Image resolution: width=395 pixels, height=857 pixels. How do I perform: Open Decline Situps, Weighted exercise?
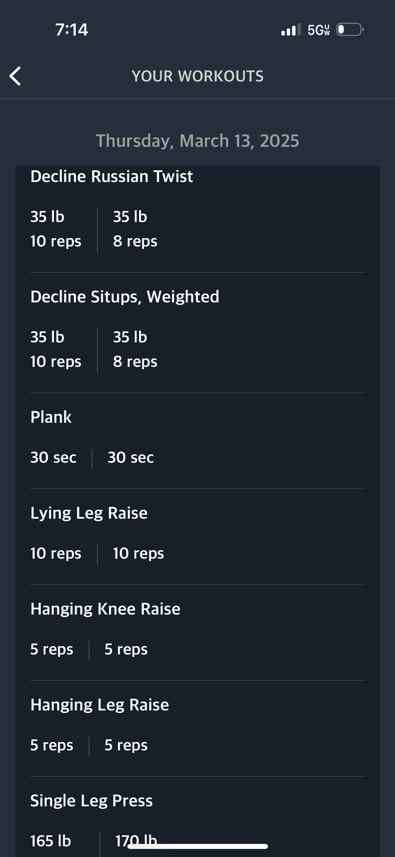coord(125,297)
